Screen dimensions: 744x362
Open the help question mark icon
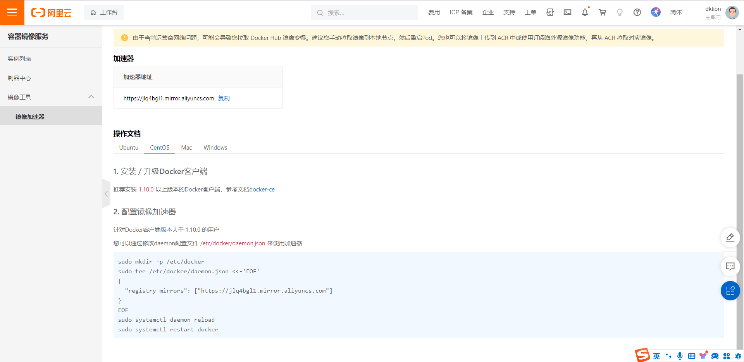(x=637, y=12)
